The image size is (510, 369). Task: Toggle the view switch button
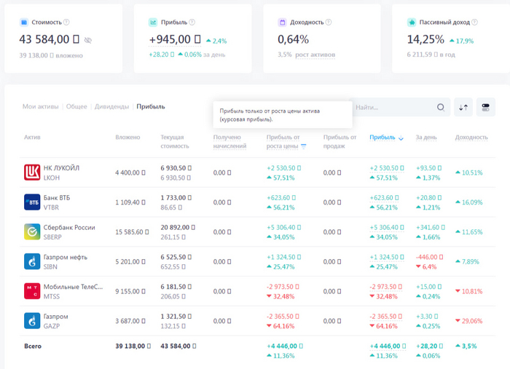(485, 107)
